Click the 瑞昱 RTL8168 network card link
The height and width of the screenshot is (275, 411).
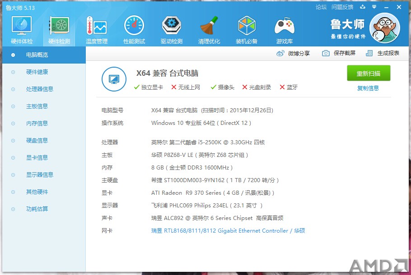228,231
